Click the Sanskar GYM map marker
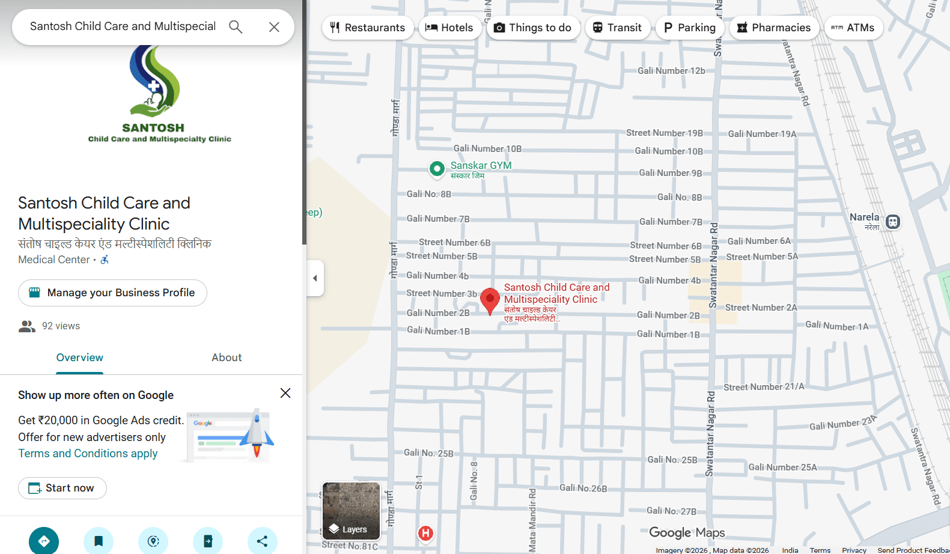This screenshot has width=950, height=554. 437,169
